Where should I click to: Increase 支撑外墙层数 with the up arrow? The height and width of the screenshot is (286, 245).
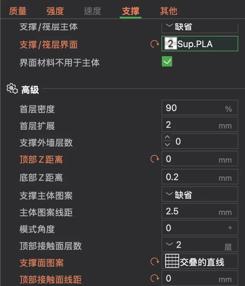tap(167, 137)
